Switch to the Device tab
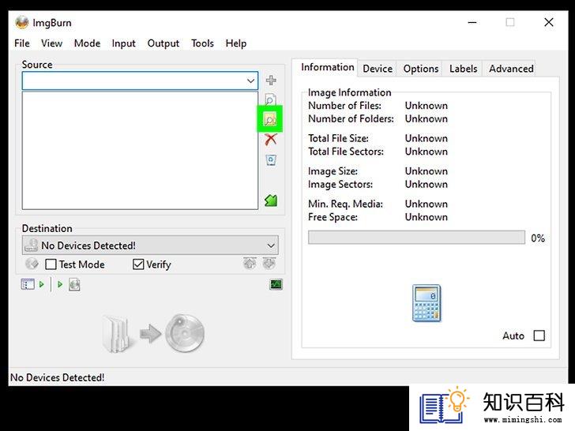 point(378,69)
